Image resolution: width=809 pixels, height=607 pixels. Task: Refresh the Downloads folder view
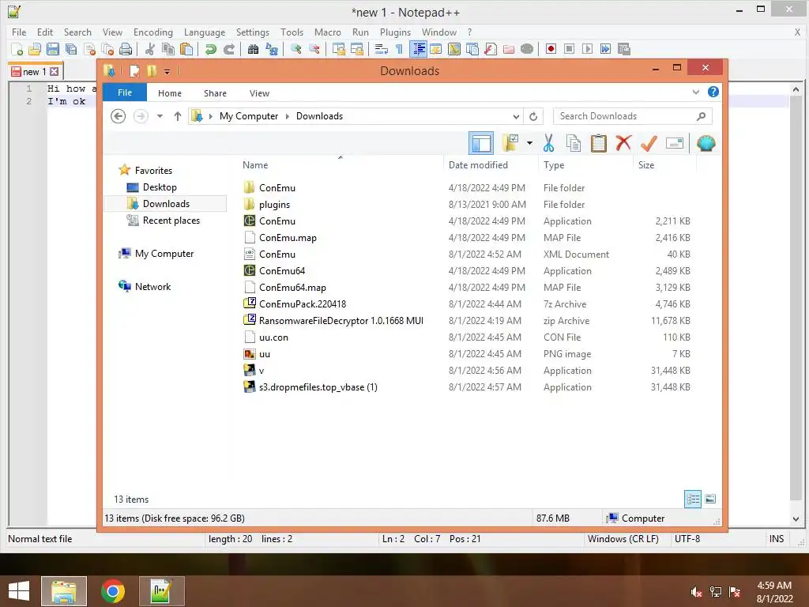click(x=533, y=116)
